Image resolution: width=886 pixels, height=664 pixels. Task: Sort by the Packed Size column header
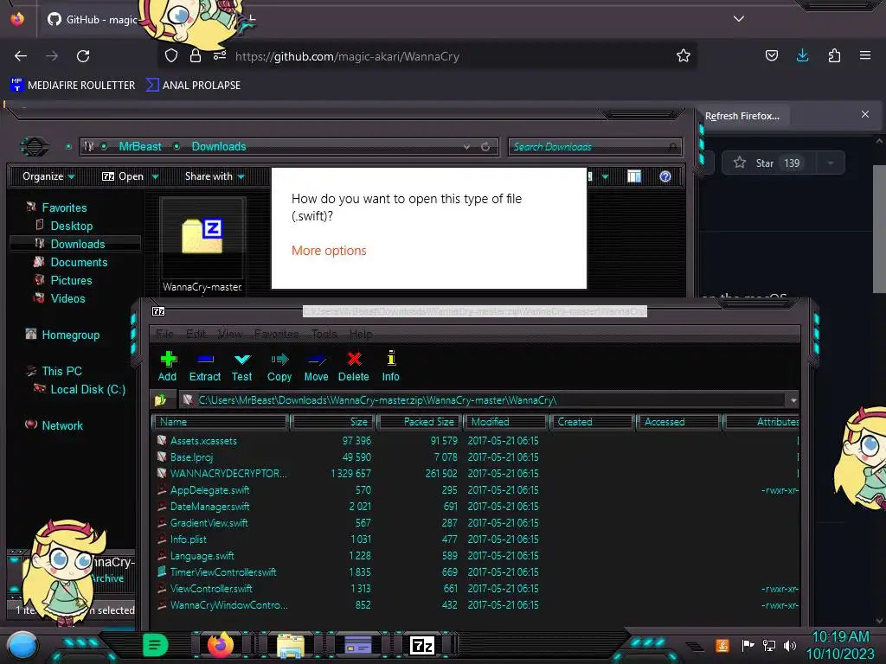coord(420,422)
